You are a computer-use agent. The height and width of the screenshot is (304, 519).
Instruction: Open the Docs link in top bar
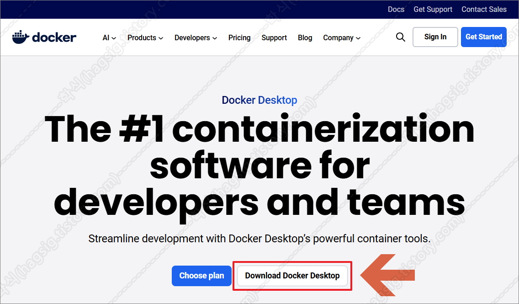tap(396, 9)
